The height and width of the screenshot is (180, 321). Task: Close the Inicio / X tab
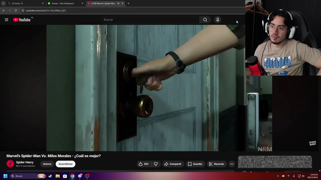tap(43, 3)
